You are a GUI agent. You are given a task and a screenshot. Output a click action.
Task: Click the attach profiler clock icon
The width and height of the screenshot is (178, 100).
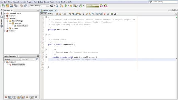pos(81,6)
